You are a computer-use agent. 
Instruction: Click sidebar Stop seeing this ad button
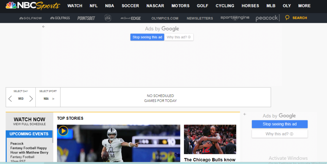pos(279,124)
